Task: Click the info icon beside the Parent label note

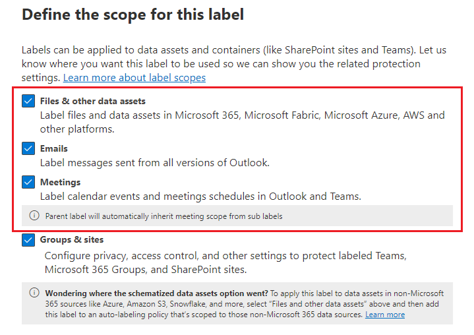Action: pos(34,216)
